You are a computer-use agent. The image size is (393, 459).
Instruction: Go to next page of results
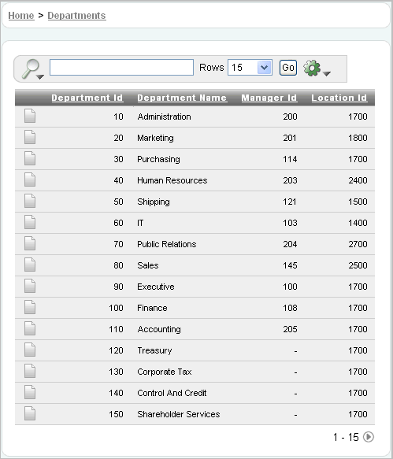point(368,437)
